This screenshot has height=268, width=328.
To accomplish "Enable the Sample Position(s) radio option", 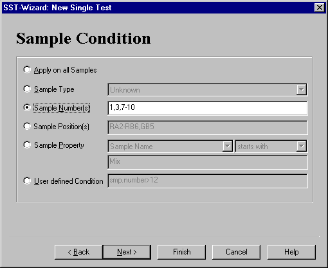I will [27, 126].
